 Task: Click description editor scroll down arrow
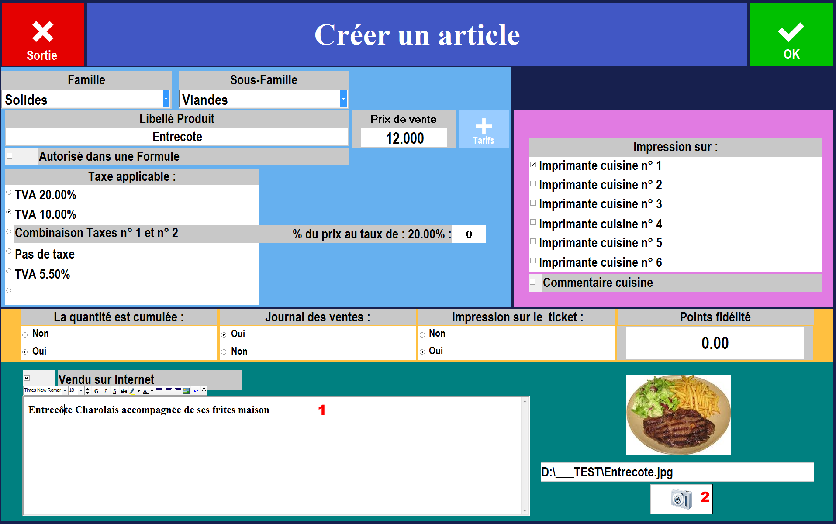(525, 511)
